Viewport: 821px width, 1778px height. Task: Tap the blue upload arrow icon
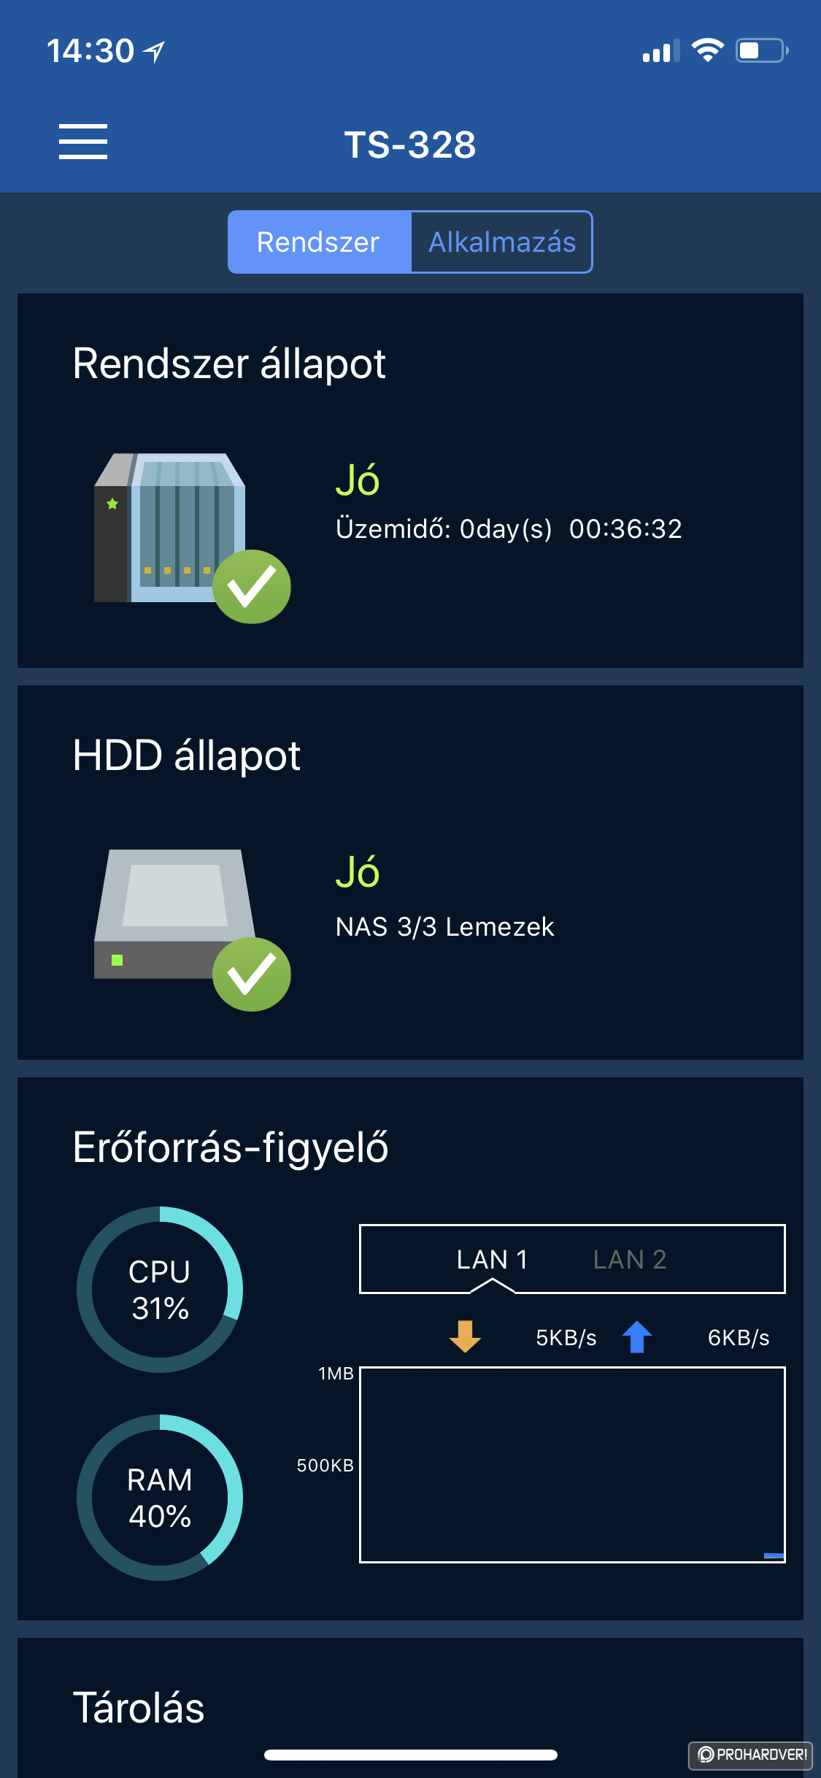(x=637, y=1336)
